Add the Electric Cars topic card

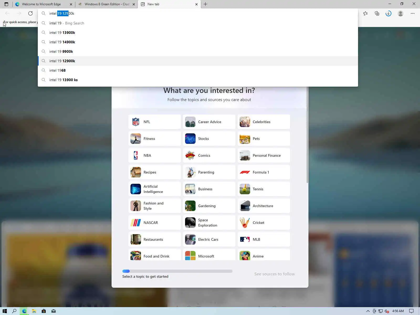coord(209,239)
